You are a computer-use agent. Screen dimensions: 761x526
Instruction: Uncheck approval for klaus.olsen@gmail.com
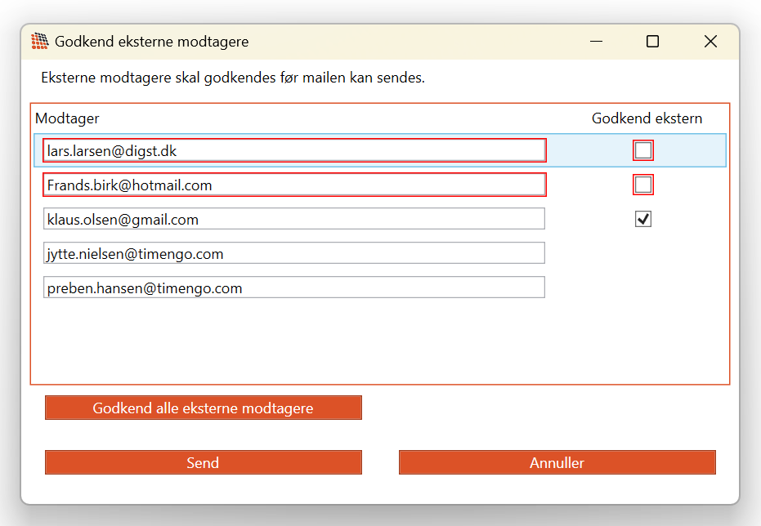coord(643,219)
